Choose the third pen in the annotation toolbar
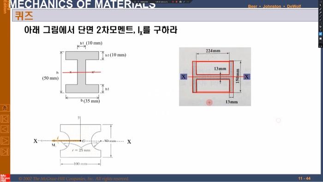 click(320, 16)
